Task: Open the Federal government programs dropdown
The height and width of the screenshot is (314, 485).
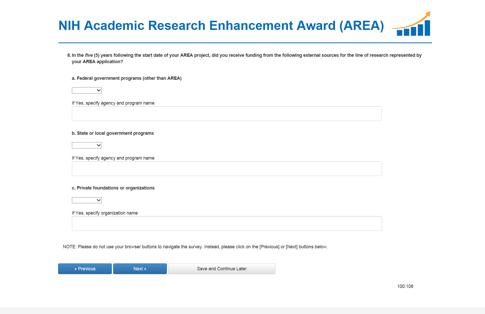Action: click(87, 90)
